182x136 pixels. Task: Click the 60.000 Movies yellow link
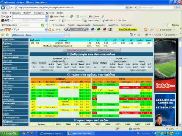pos(128,29)
